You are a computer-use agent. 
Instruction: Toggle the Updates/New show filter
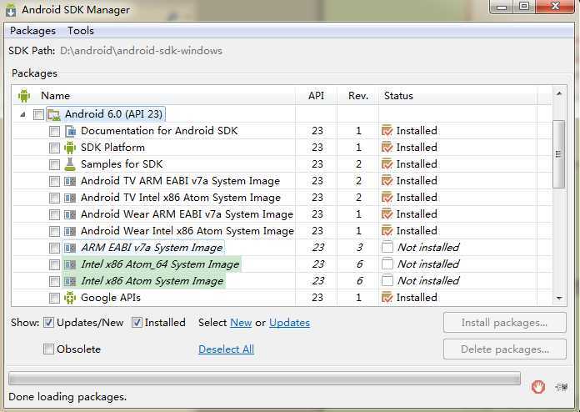pos(48,323)
